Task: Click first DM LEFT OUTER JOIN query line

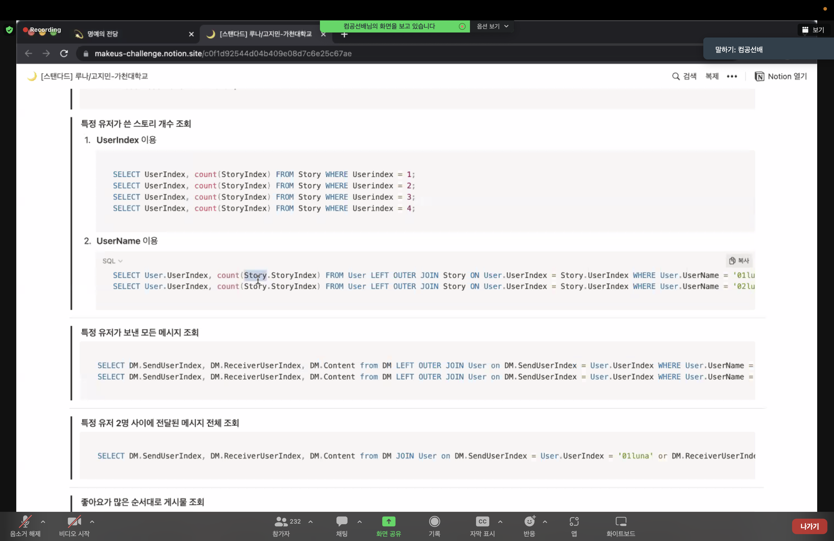Action: point(425,365)
